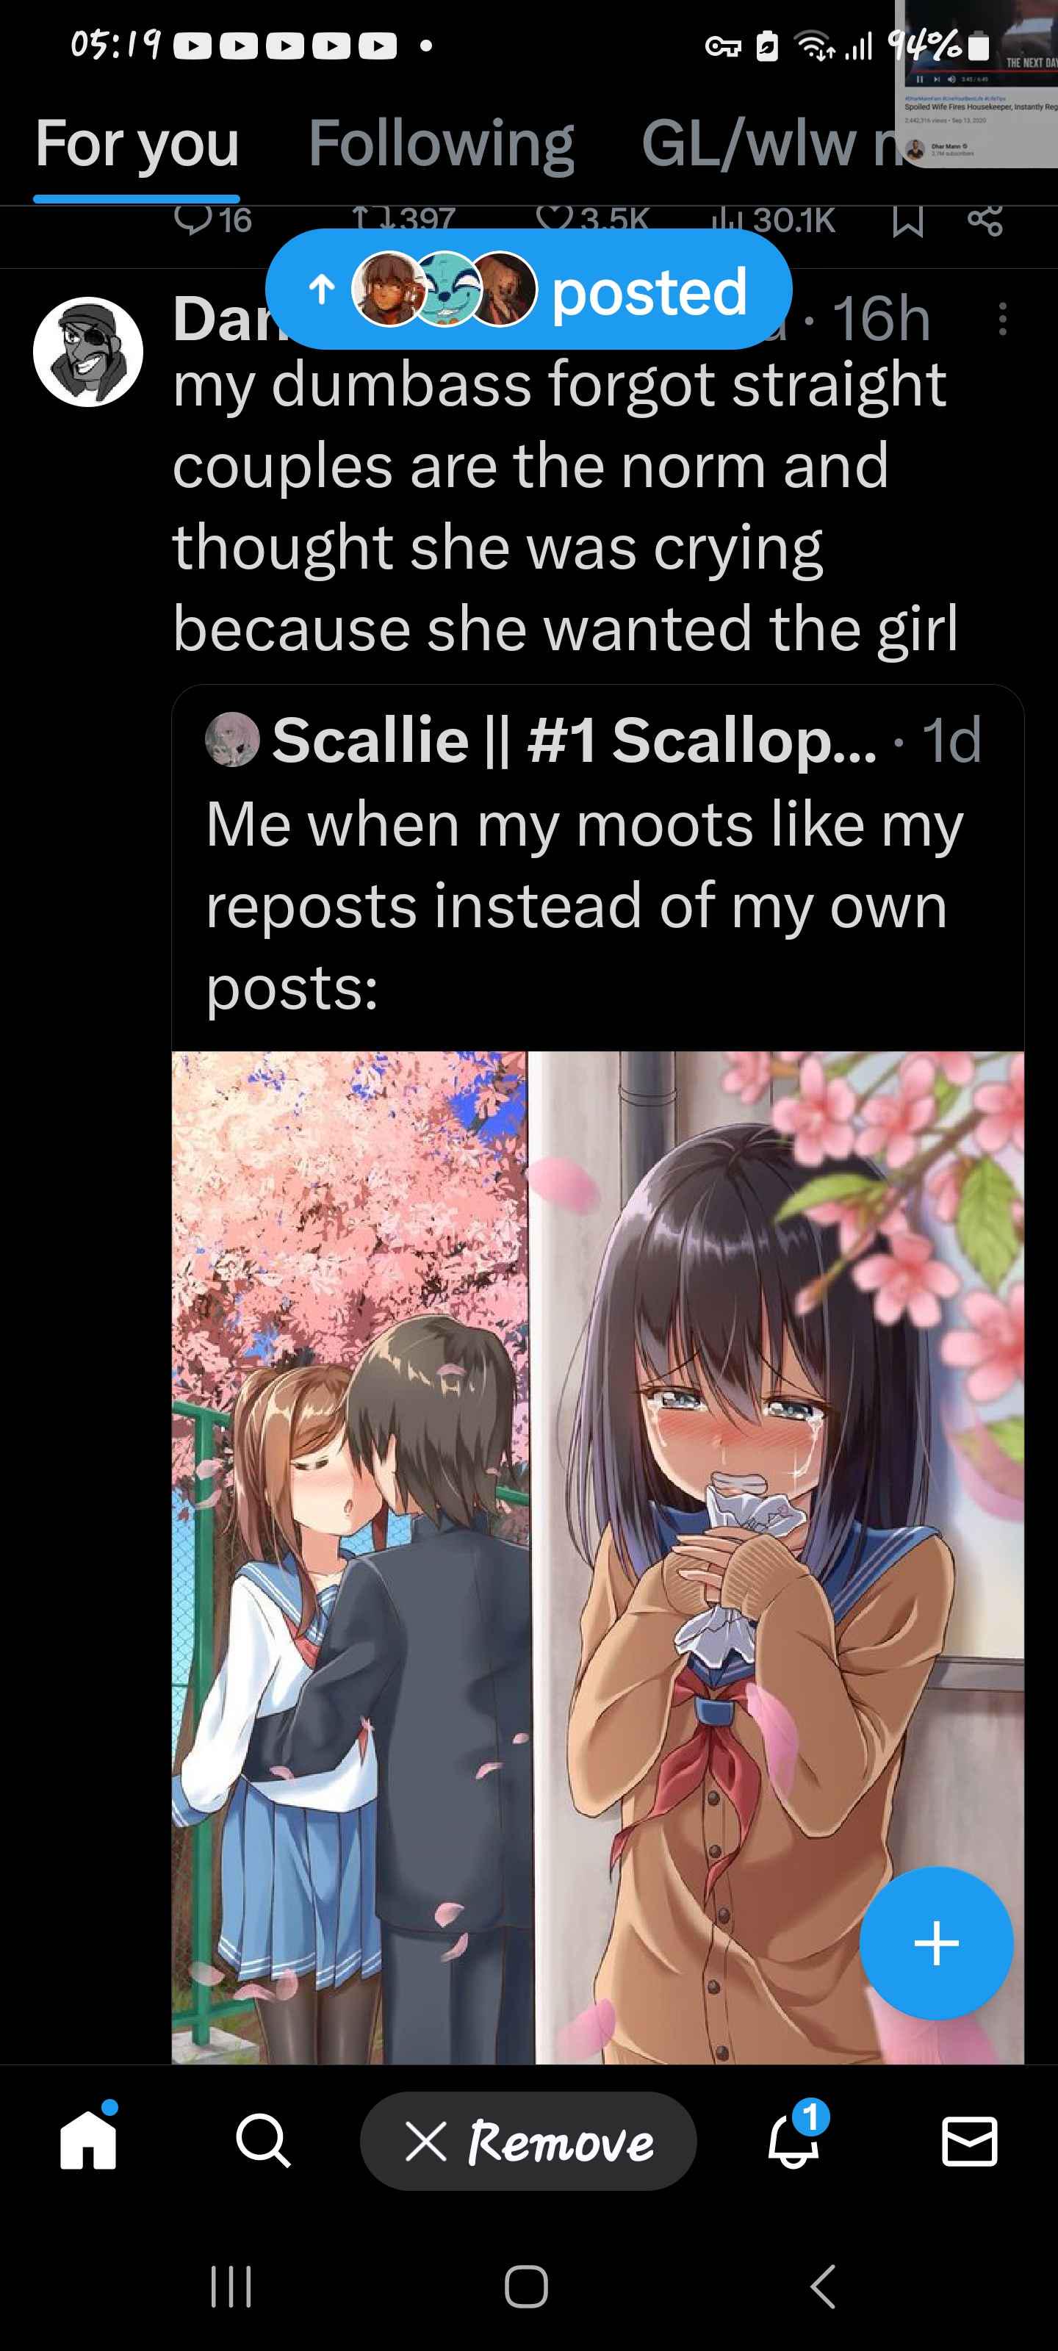Switch to the Following tab

pyautogui.click(x=441, y=143)
